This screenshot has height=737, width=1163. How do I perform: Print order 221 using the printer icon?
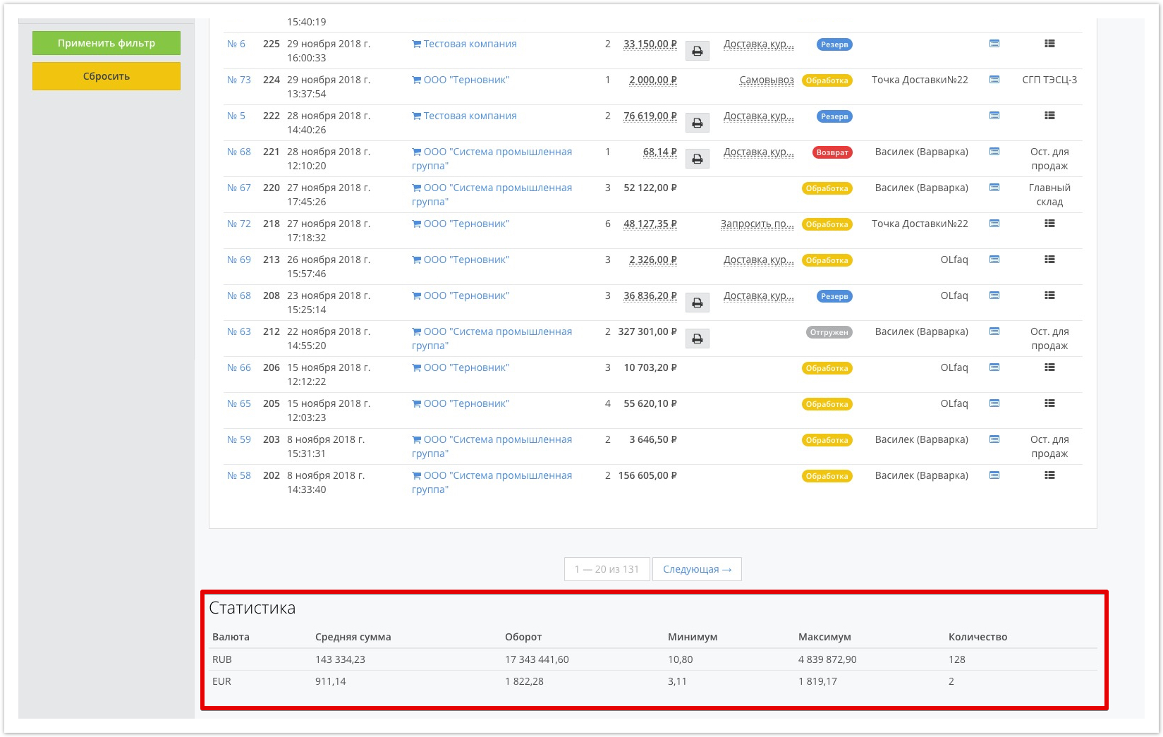tap(697, 159)
